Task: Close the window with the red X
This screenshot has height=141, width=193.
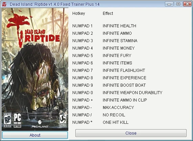Action: pyautogui.click(x=187, y=4)
